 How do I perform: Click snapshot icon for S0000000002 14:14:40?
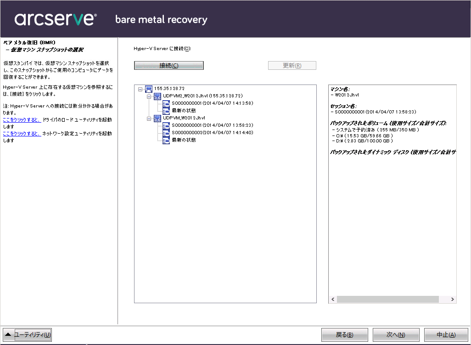click(x=166, y=133)
